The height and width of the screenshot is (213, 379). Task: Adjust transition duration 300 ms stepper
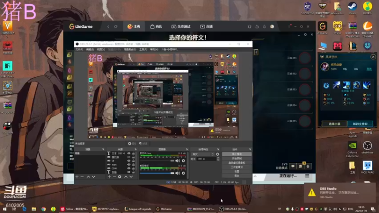[218, 159]
